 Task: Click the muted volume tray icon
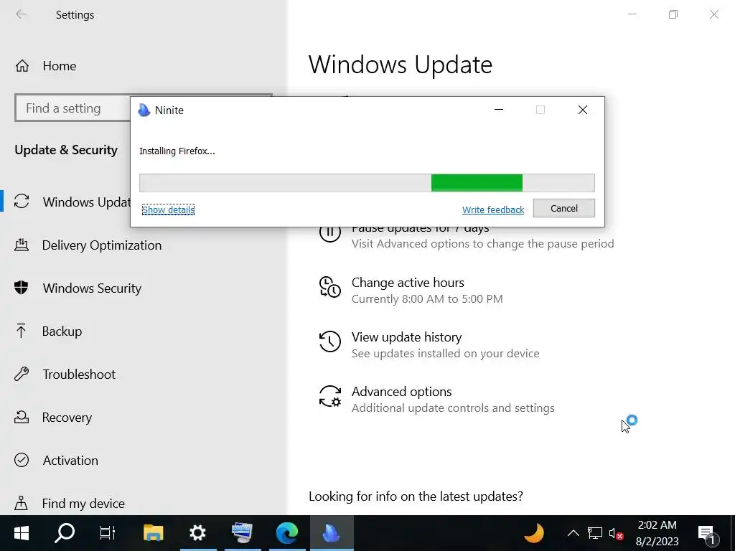tap(616, 533)
